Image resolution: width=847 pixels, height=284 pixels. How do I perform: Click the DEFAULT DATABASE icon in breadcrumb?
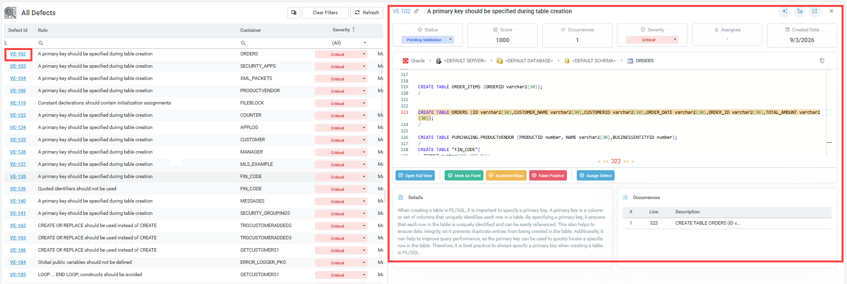tap(500, 61)
